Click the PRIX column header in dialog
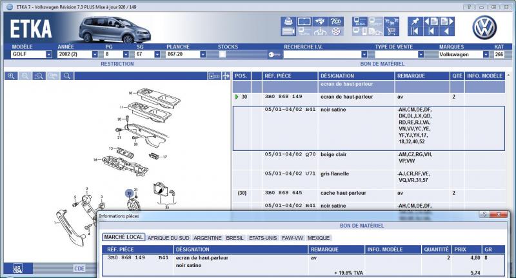516x278 pixels. pos(466,250)
